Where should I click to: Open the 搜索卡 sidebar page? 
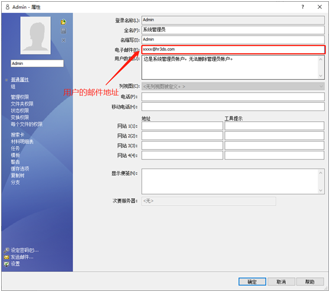click(18, 135)
